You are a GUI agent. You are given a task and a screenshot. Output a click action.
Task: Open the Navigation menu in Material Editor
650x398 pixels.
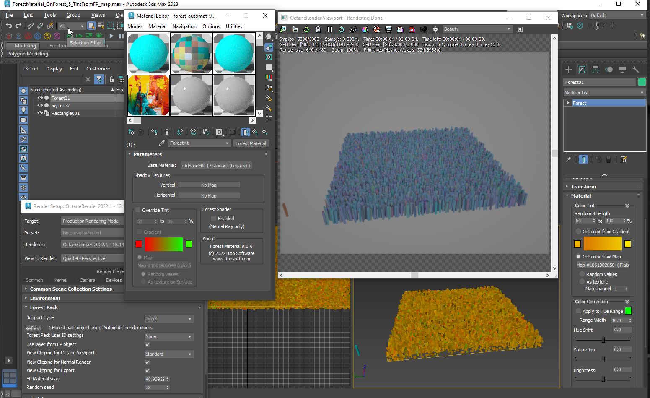tap(184, 26)
